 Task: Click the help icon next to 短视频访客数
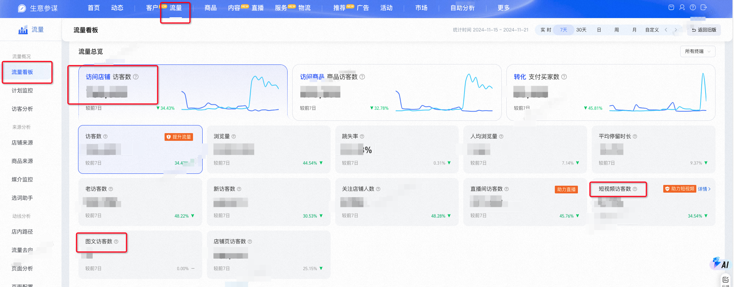[x=635, y=189]
